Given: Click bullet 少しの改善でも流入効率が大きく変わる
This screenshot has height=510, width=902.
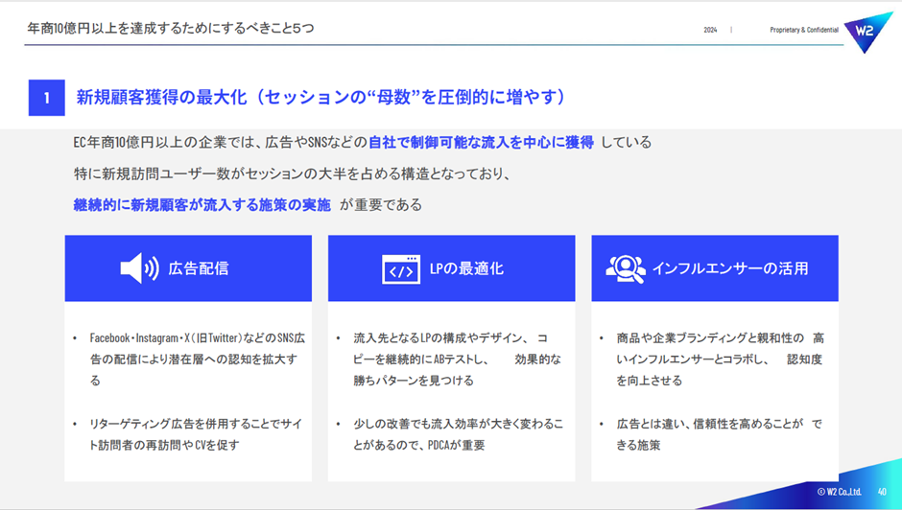Looking at the screenshot, I should coord(458,434).
